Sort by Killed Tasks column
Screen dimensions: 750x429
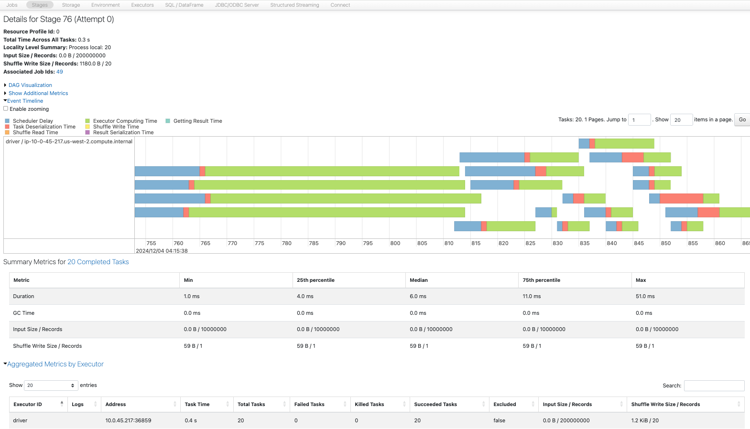click(380, 404)
